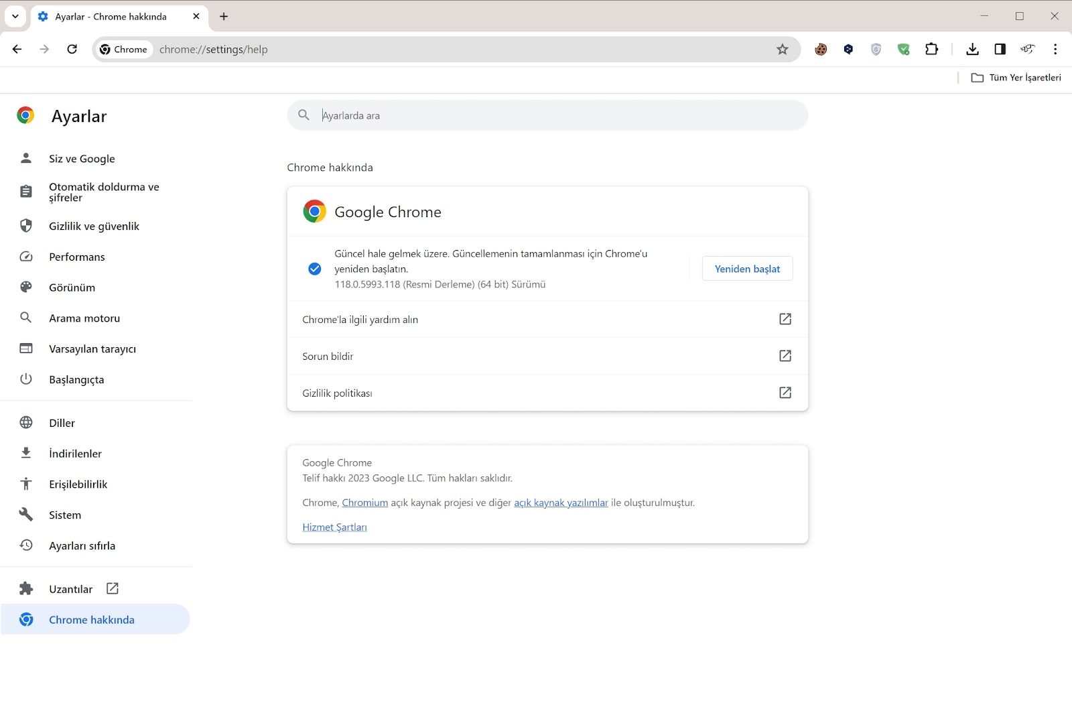
Task: Open Başlangıçta settings
Action: (x=96, y=380)
